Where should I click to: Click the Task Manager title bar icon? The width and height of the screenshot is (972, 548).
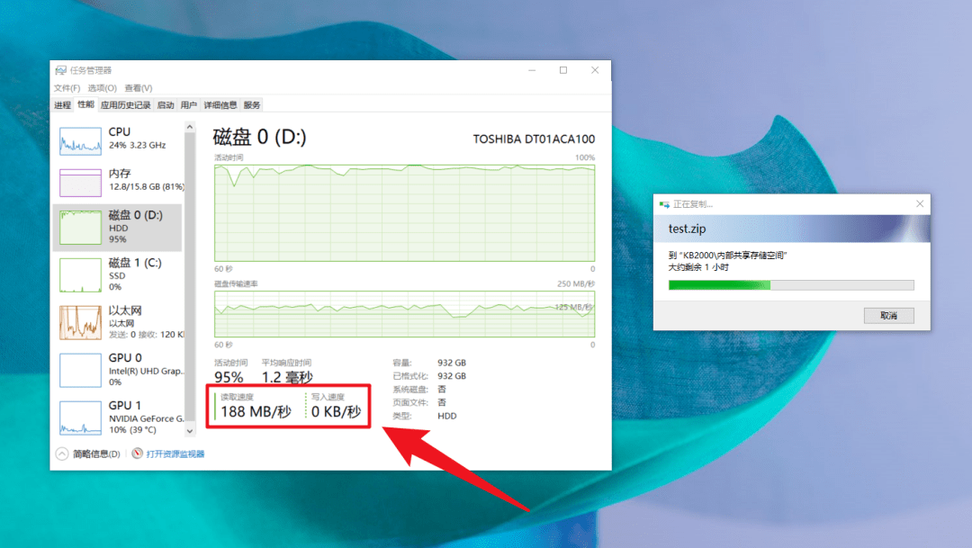pos(62,69)
